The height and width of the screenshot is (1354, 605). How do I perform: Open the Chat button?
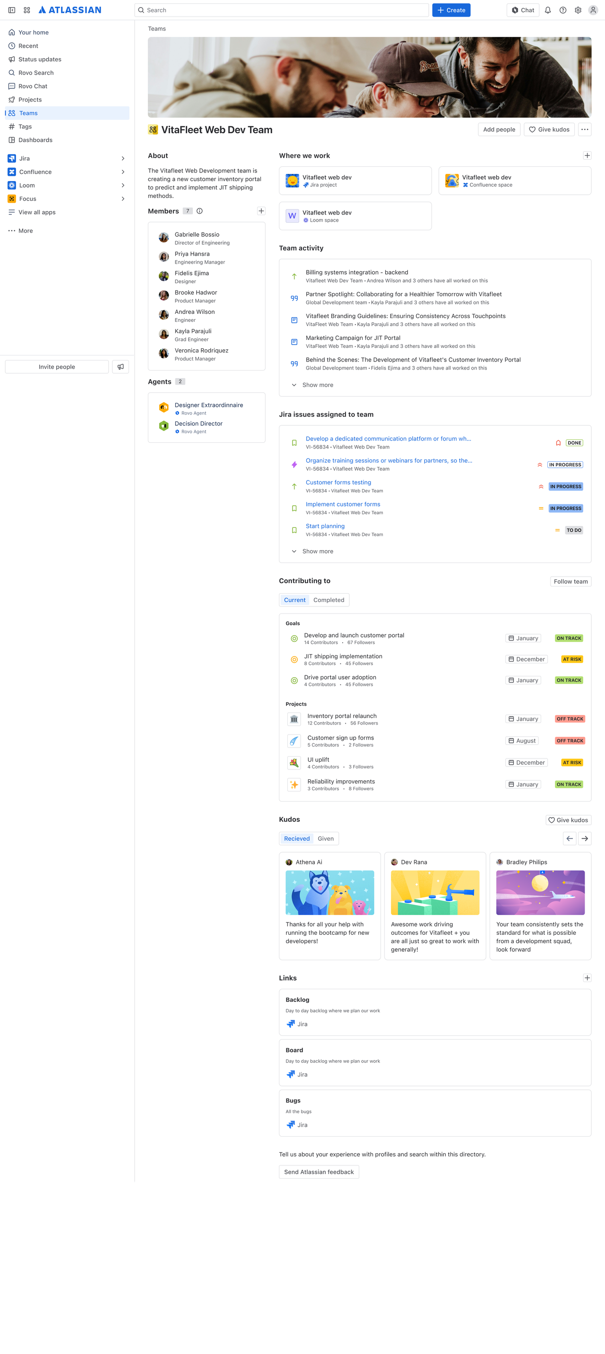[523, 10]
